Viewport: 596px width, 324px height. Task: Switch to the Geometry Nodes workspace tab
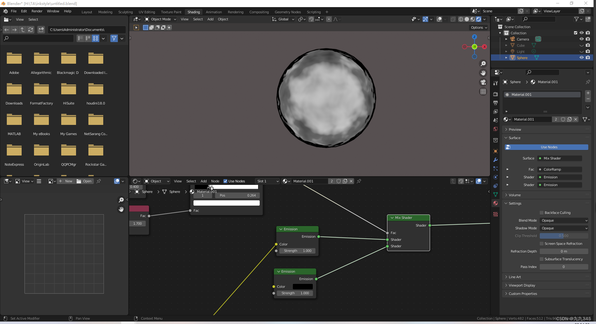(288, 12)
